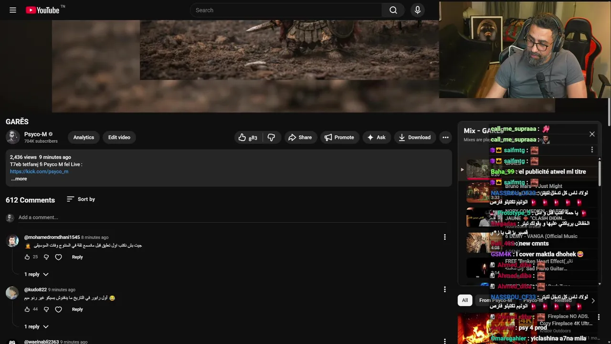
Task: Click the search magnifier button
Action: pos(393,10)
